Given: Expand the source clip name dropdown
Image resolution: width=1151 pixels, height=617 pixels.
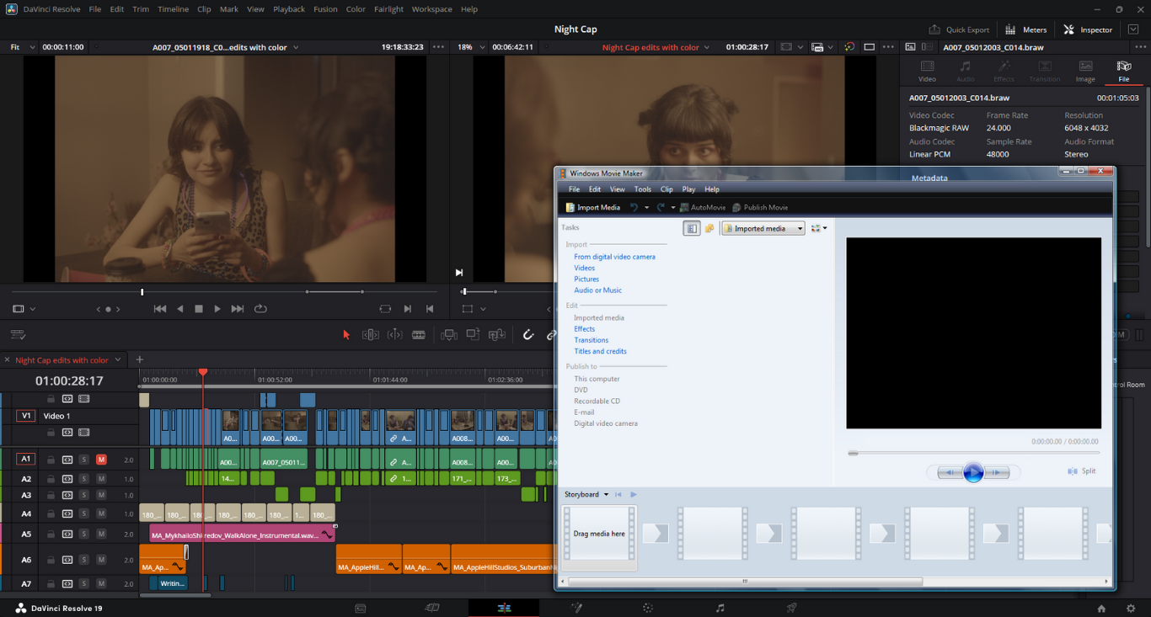Looking at the screenshot, I should [296, 47].
